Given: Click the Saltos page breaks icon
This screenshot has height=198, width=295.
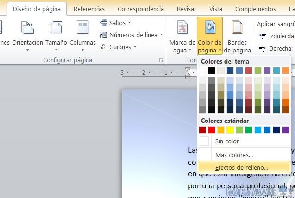Looking at the screenshot, I should point(103,23).
